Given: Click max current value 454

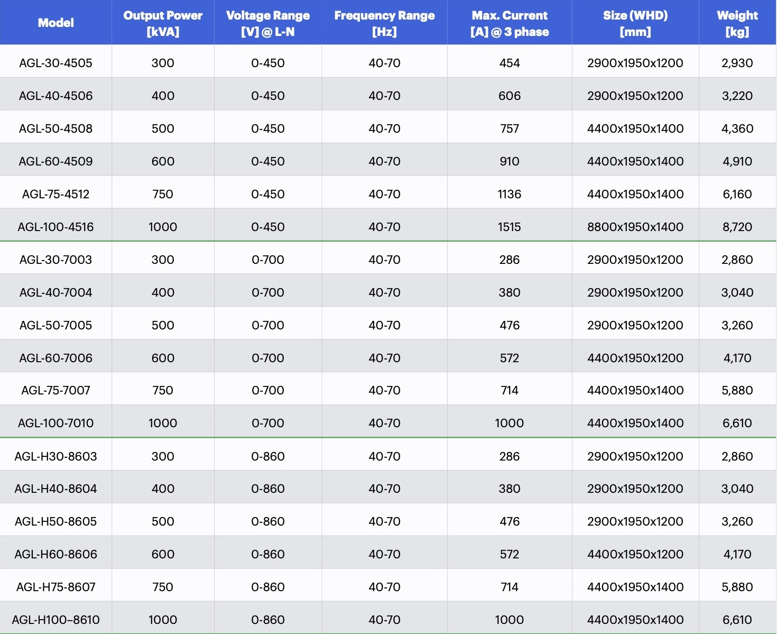Looking at the screenshot, I should pyautogui.click(x=510, y=63).
